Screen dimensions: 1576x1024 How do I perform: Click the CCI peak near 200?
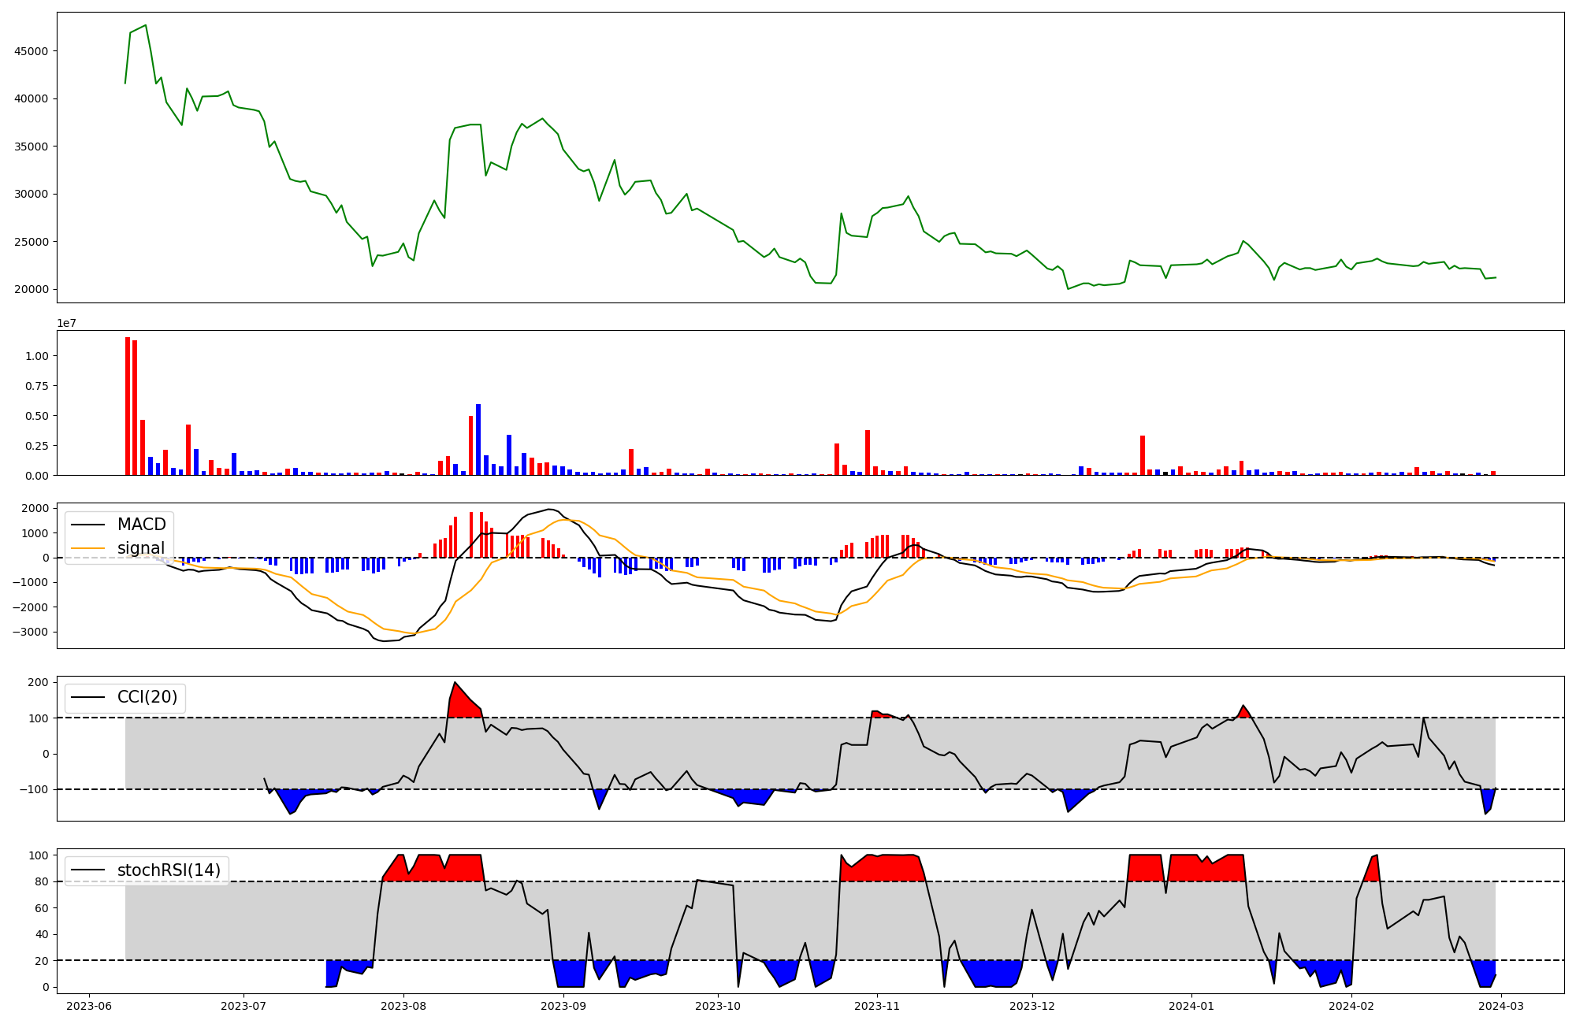coord(455,683)
